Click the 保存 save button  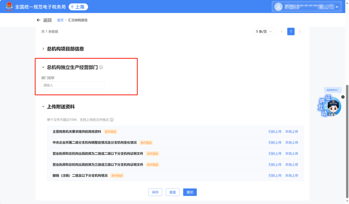pyautogui.click(x=155, y=192)
